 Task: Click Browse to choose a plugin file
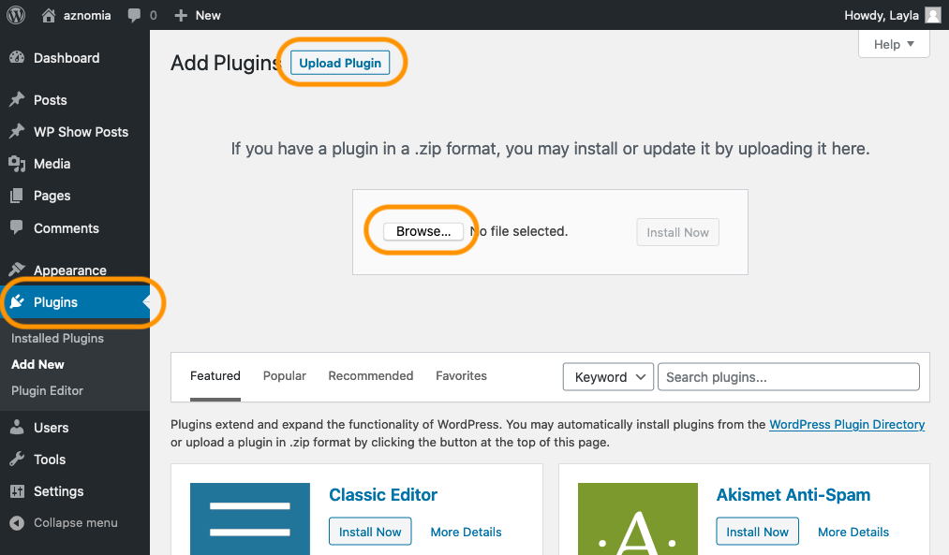point(423,231)
